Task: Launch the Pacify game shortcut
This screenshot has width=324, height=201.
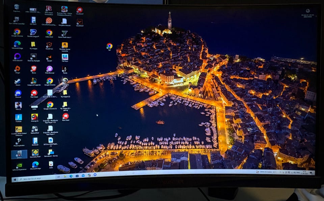Action: (x=65, y=70)
